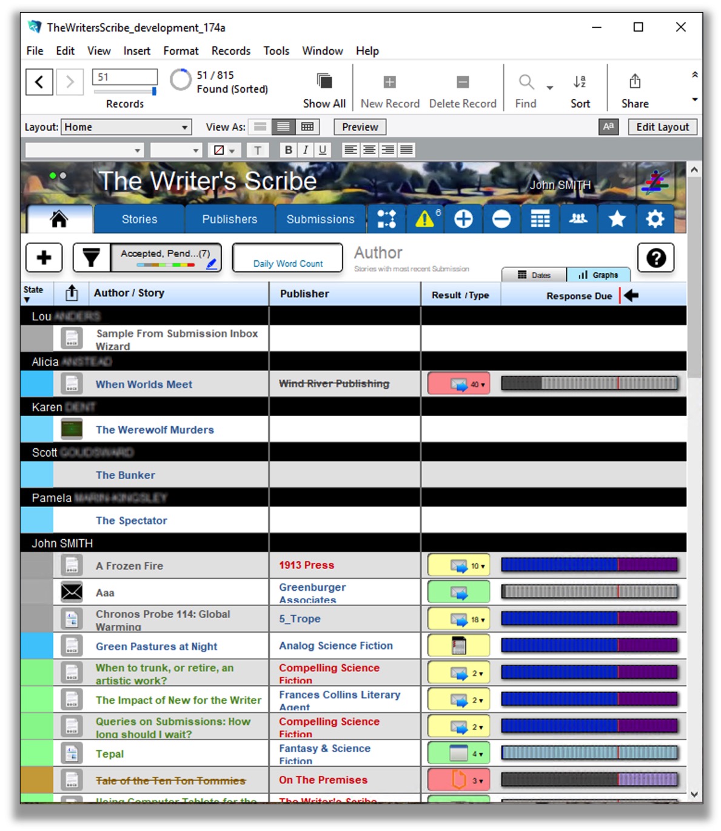Image resolution: width=721 pixels, height=831 pixels.
Task: Click the Sort toolbar icon
Action: click(580, 81)
